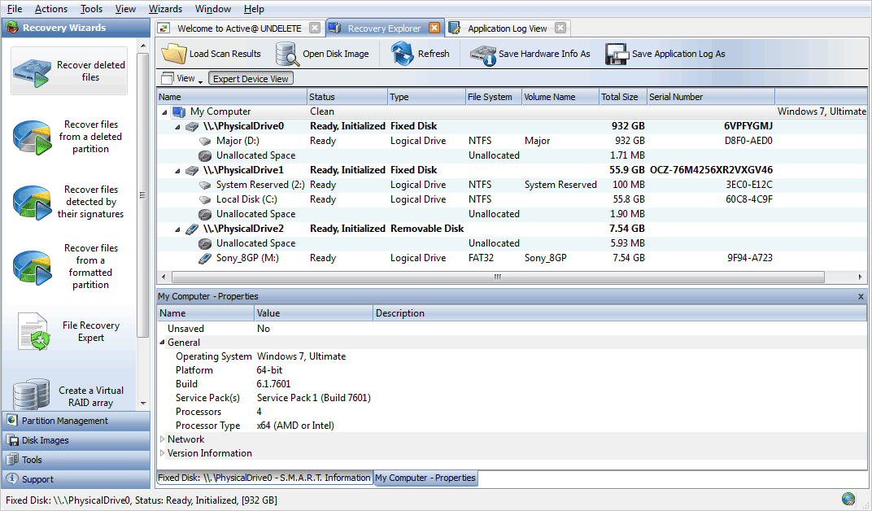Start recovering files detected by their signatures
This screenshot has height=511, width=872.
[x=68, y=202]
